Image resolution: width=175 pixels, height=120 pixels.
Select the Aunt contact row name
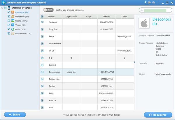pos(51,108)
